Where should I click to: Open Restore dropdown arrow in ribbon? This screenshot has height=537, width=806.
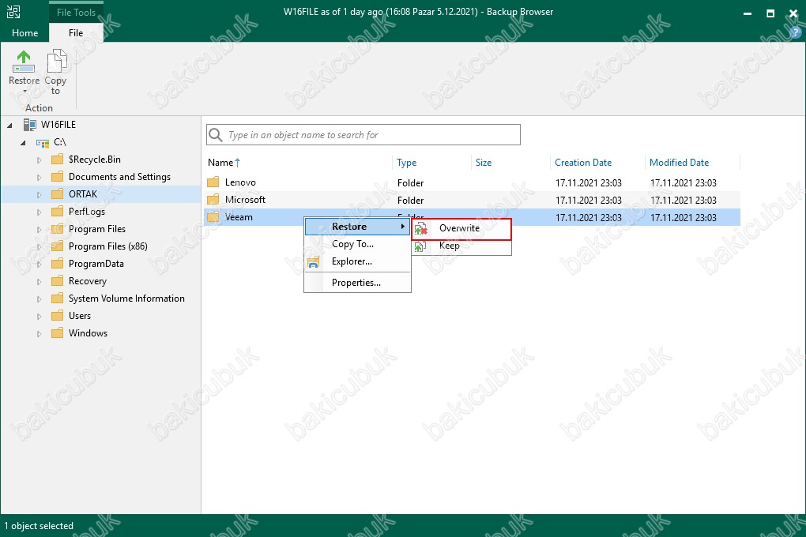click(24, 92)
